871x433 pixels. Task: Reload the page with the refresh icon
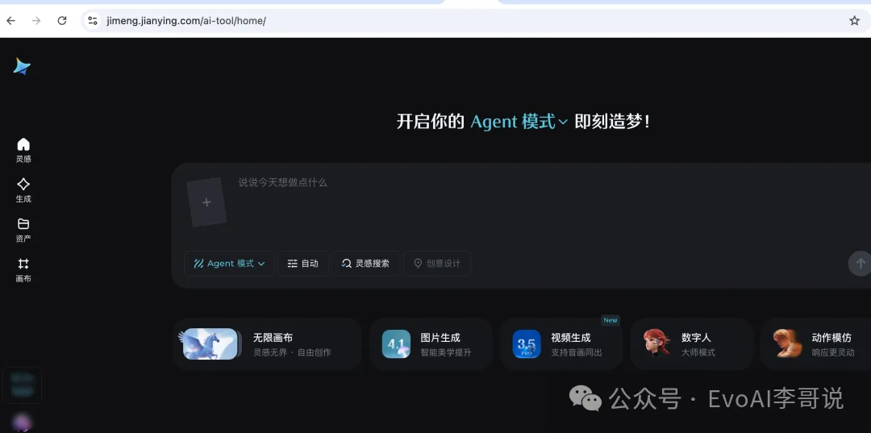(x=62, y=20)
